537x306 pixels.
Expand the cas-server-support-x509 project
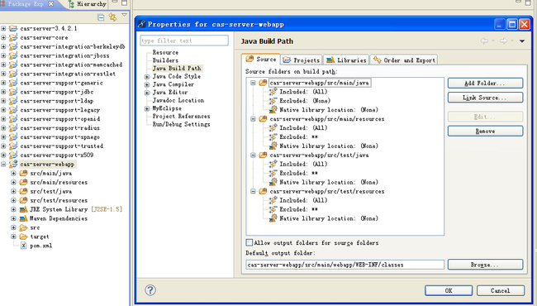(x=3, y=155)
